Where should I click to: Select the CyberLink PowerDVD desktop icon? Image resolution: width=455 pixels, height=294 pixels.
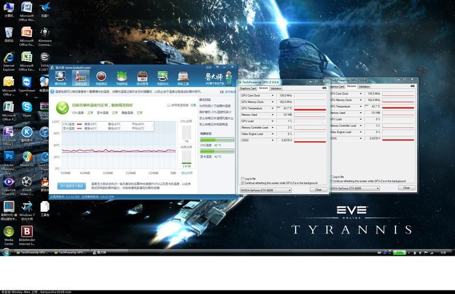[9, 186]
